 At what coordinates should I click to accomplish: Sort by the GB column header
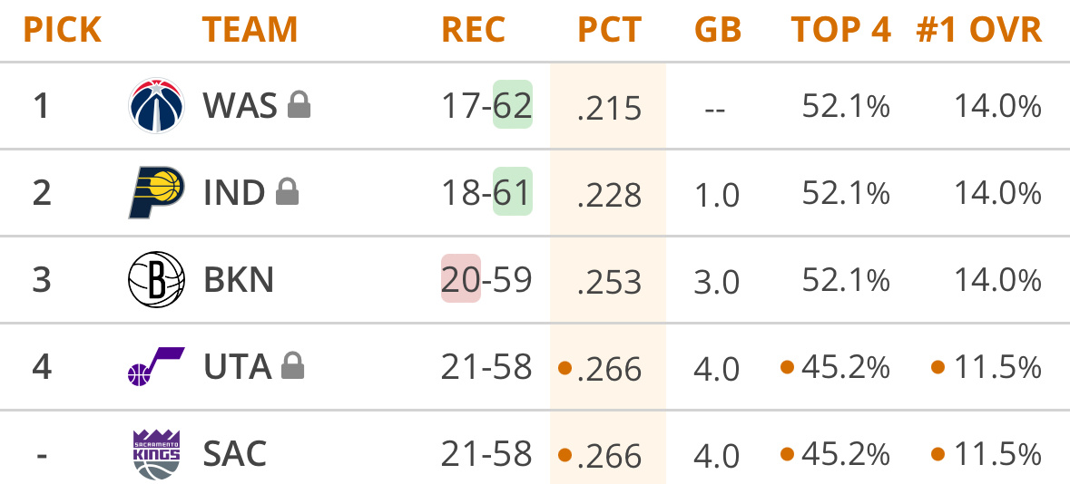[x=717, y=31]
